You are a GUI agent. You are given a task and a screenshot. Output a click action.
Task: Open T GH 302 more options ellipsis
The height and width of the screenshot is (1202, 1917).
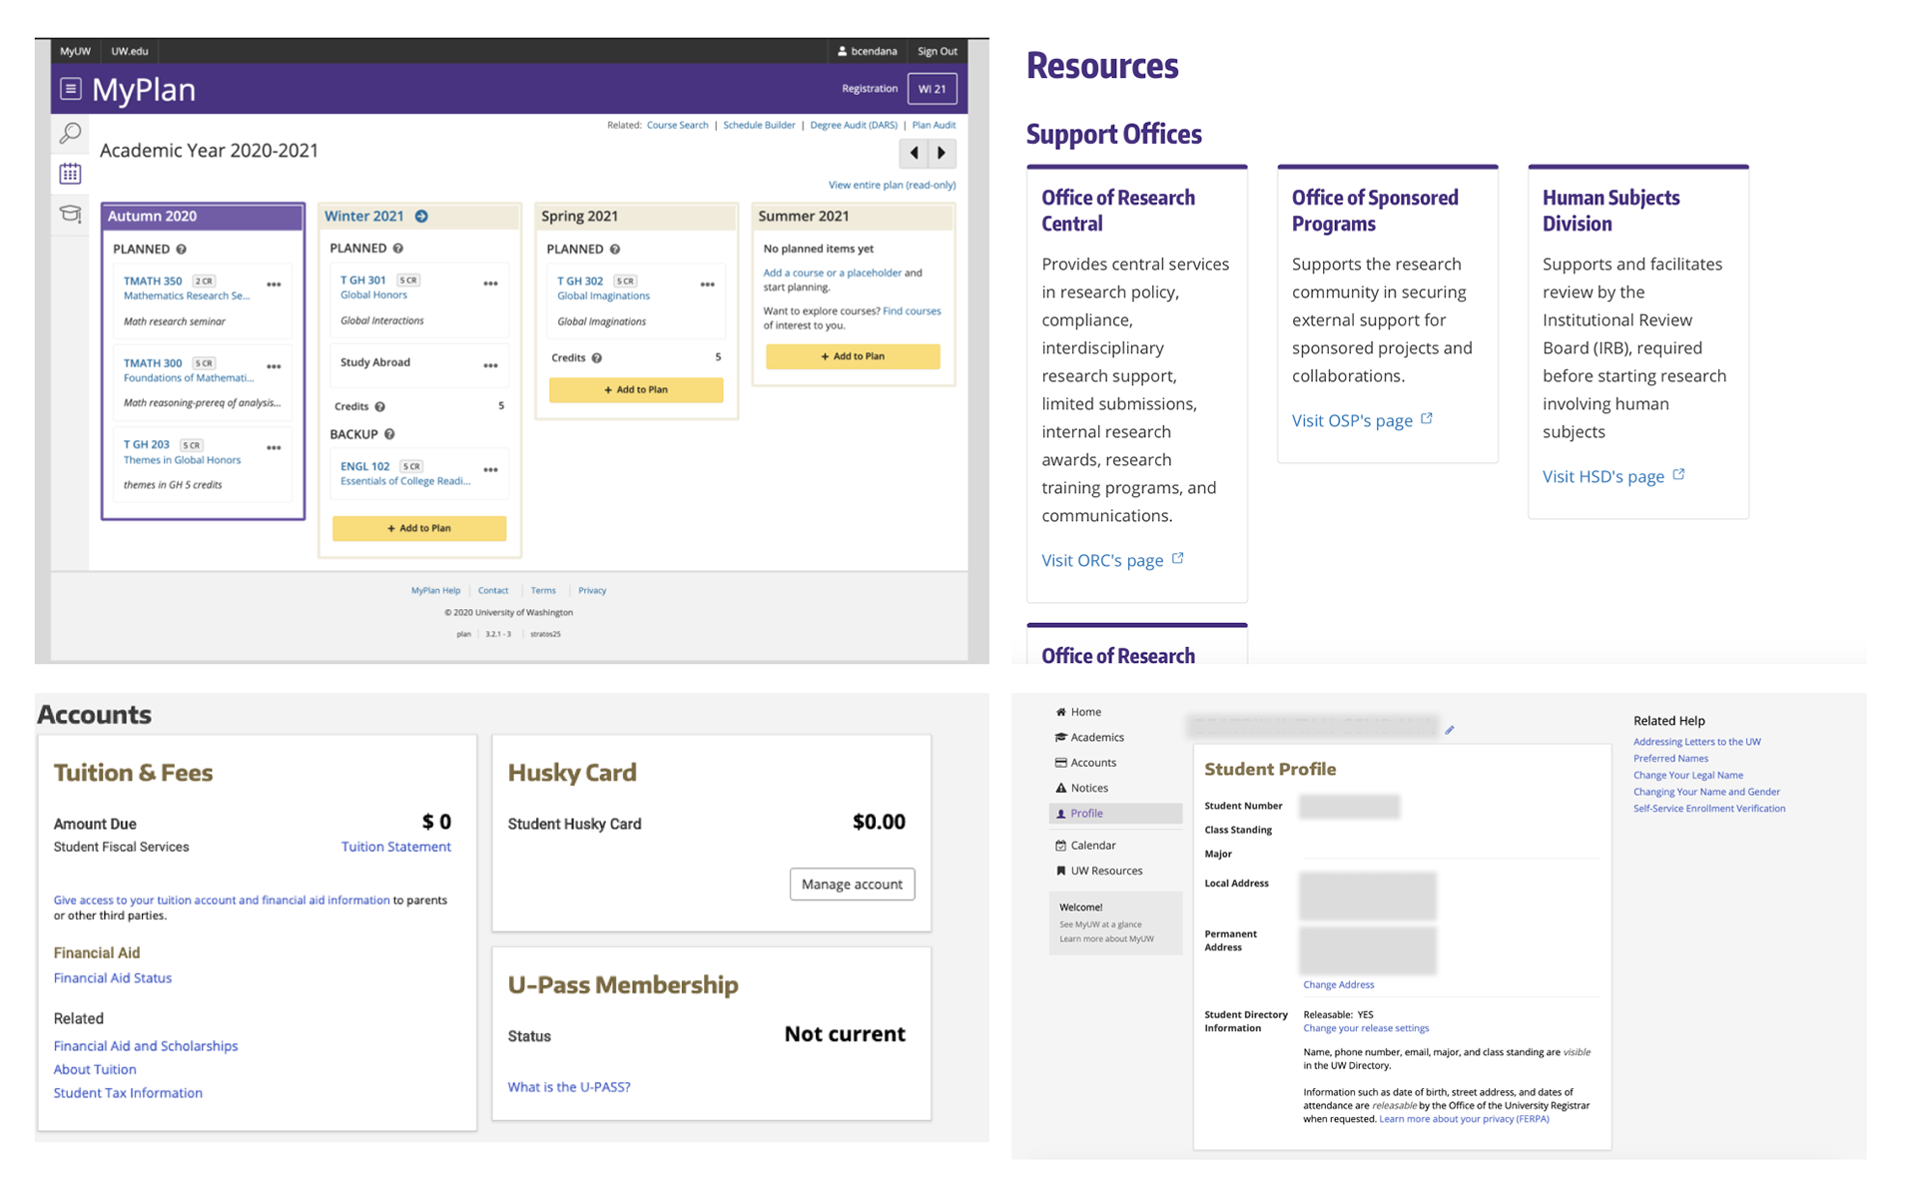[x=707, y=285]
